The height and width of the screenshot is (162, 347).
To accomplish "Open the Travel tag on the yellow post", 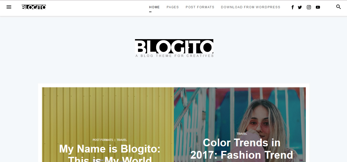I will tap(122, 140).
